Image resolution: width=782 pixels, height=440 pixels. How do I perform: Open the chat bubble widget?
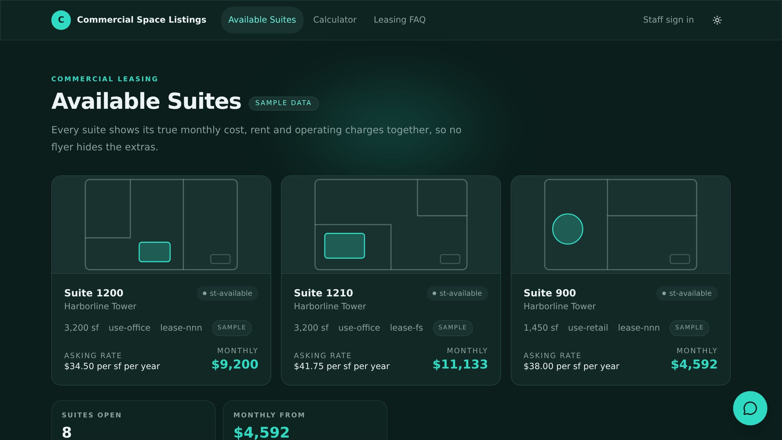[x=750, y=408]
